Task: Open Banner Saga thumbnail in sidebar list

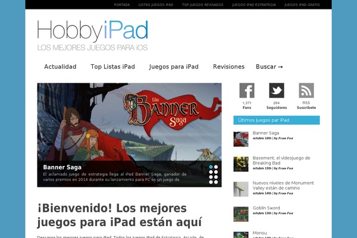Action: coord(241,139)
